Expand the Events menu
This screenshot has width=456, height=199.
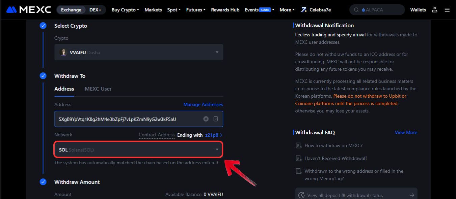(260, 10)
